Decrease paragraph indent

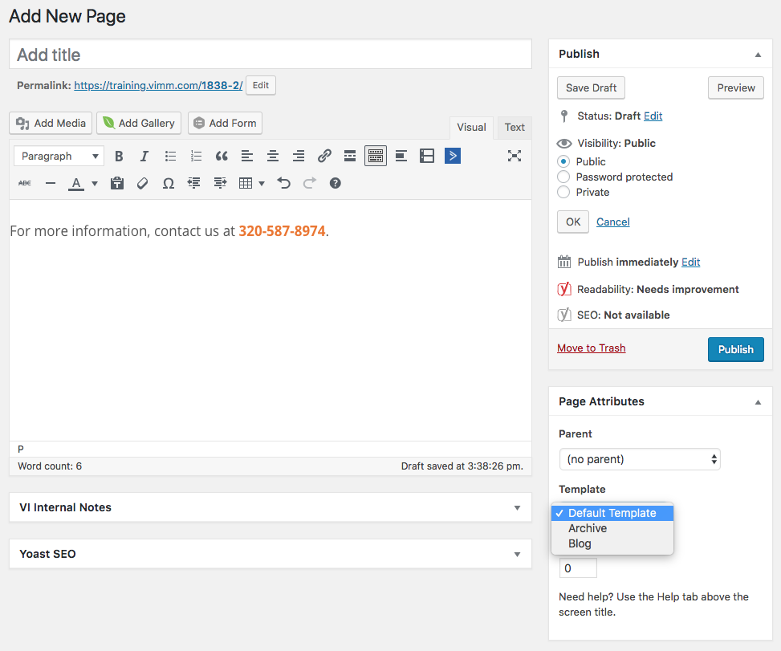point(193,183)
